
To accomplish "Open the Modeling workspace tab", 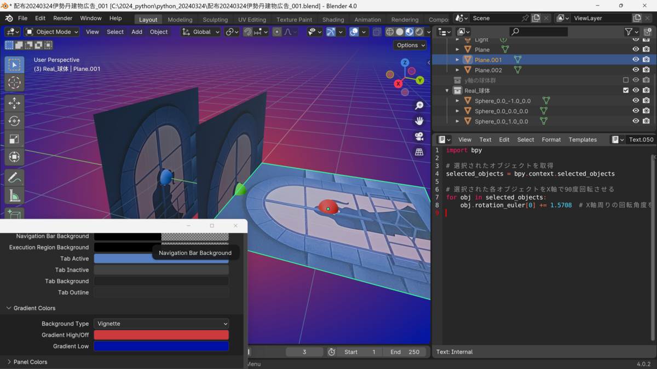I will 180,19.
